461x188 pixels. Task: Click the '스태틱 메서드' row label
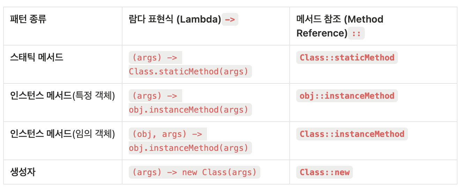tap(37, 57)
